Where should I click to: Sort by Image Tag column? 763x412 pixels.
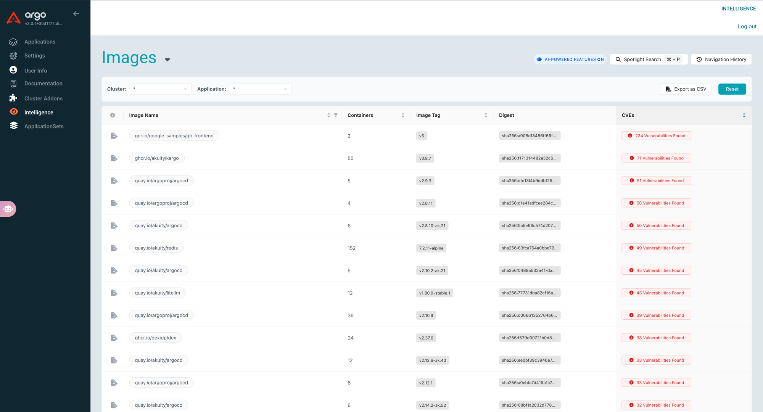[x=486, y=115]
